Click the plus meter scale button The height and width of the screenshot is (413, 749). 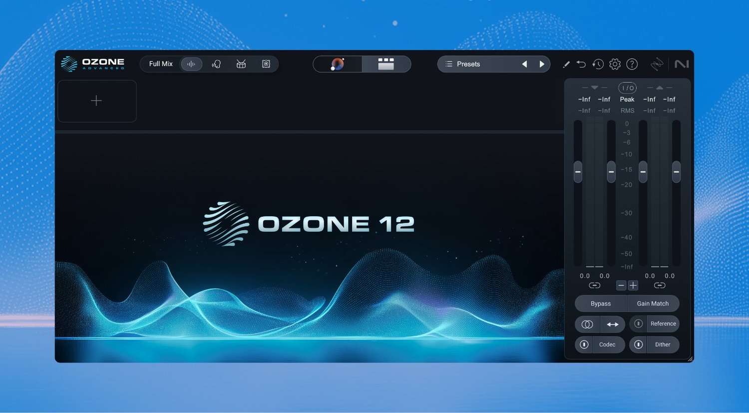(633, 285)
